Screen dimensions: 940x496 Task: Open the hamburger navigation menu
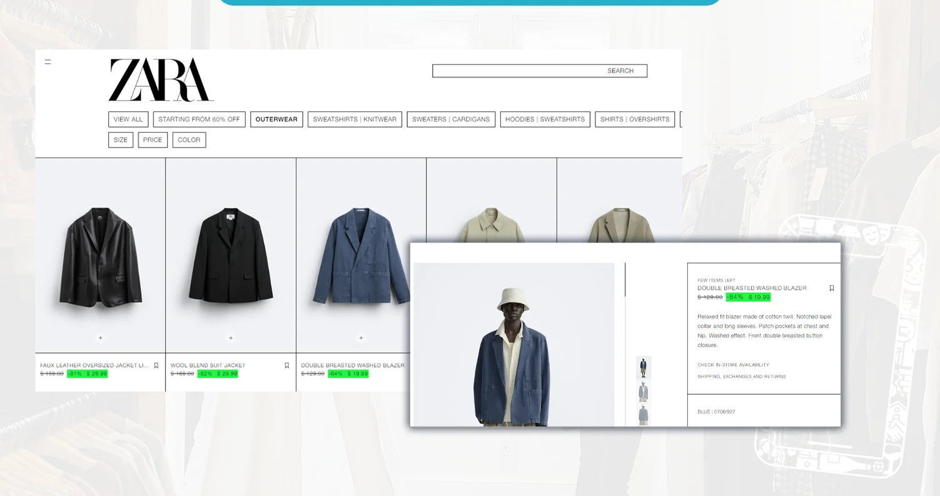pos(48,61)
